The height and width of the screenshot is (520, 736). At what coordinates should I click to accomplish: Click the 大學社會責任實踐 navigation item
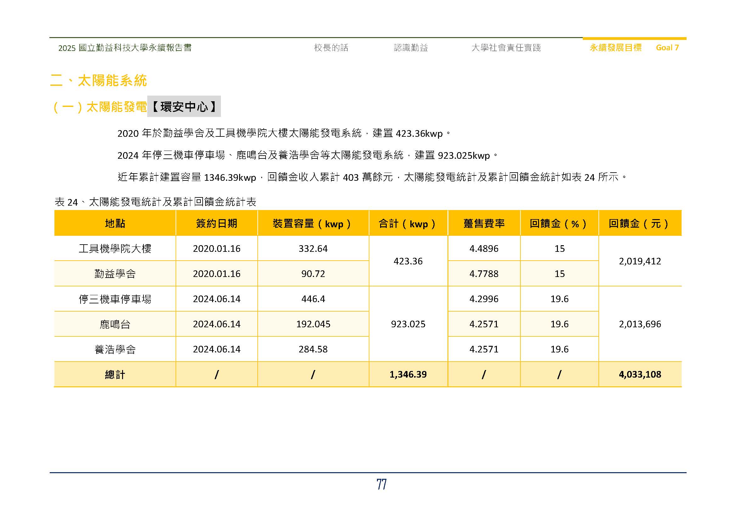[x=507, y=48]
